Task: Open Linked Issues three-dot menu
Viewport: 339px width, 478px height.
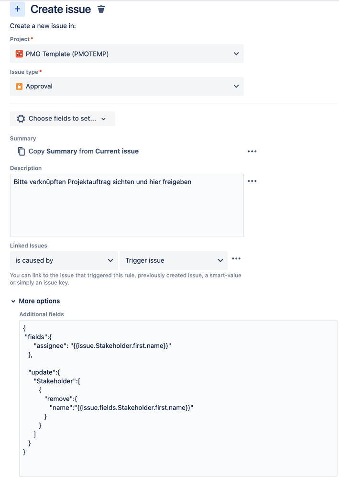Action: pos(236,258)
